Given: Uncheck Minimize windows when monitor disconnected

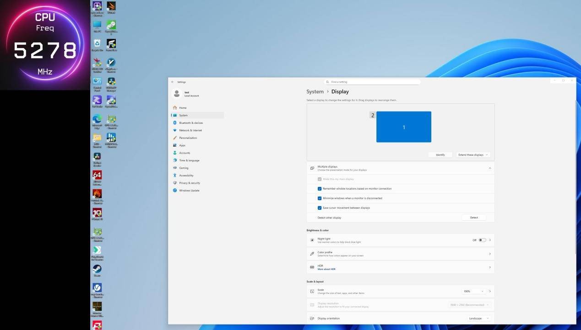Looking at the screenshot, I should (x=320, y=198).
